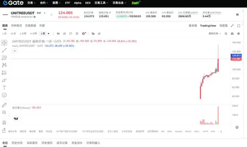Open the 交易工具 menu dropdown
The height and width of the screenshot is (147, 247).
101,3
